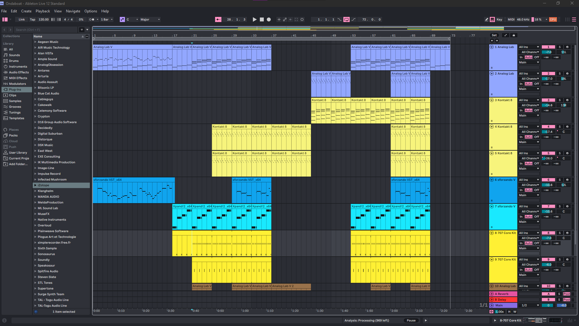
Task: Set track 2 monitor to Off
Action: tap(536, 84)
